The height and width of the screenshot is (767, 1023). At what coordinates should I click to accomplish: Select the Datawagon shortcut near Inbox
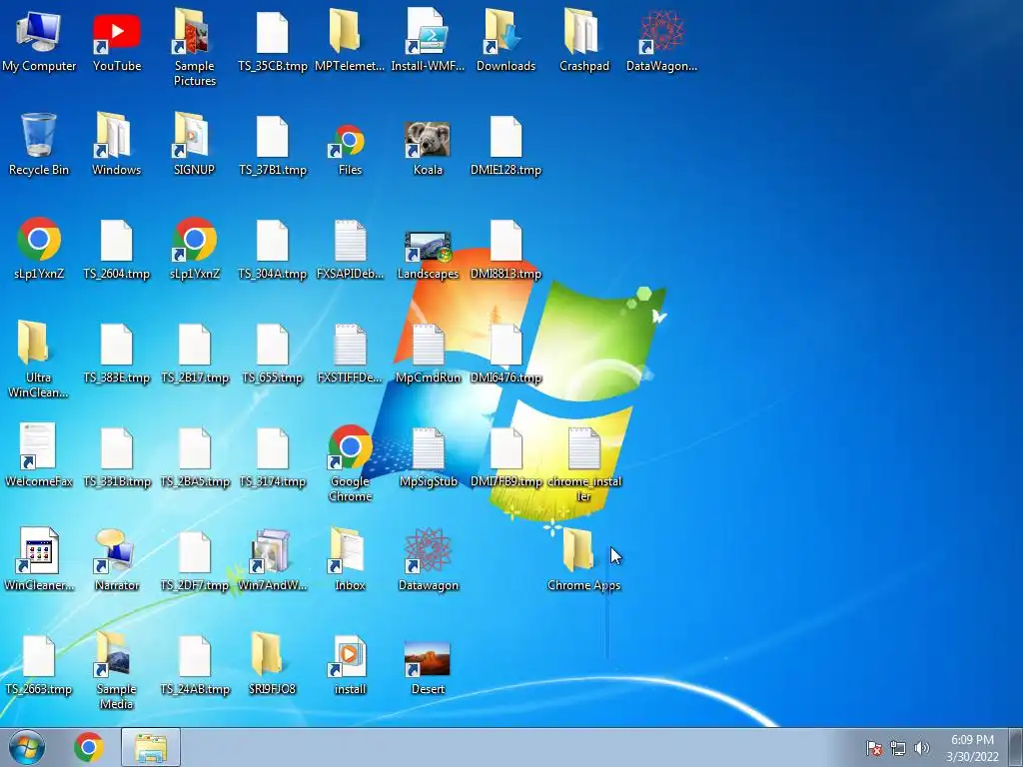tap(428, 551)
